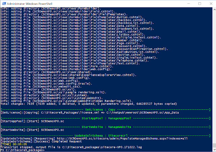This screenshot has height=152, width=216.
Task: Click the FormBuilder\Field.cshtml line
Action: click(58, 11)
